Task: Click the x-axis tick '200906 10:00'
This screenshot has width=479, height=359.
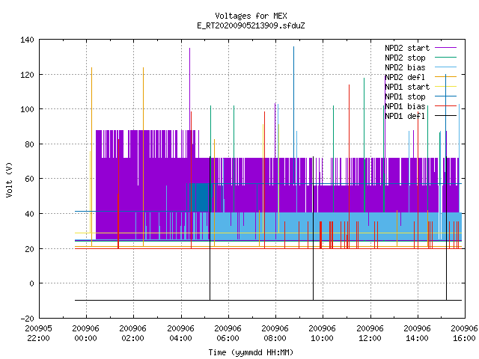Action: click(x=323, y=334)
